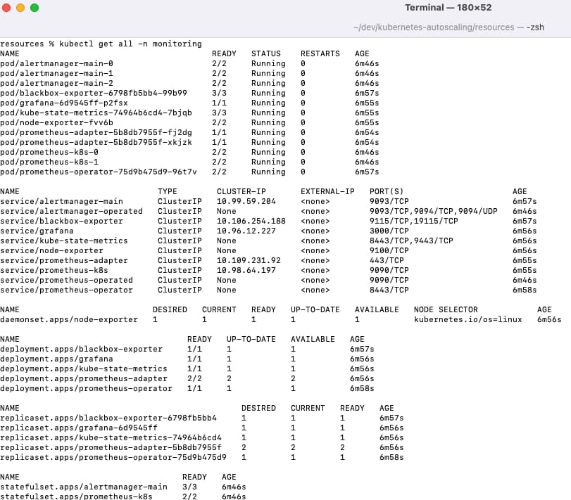Click the red close button on Terminal window
The height and width of the screenshot is (500, 571).
coord(7,8)
